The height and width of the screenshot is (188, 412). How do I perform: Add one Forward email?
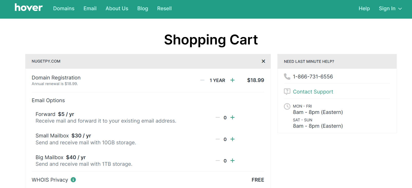coord(232,118)
